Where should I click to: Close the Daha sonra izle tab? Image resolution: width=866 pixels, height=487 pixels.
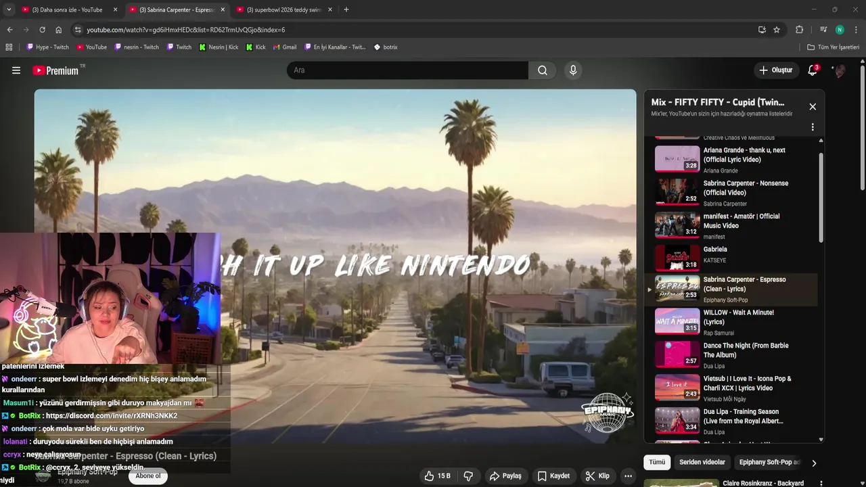(115, 10)
